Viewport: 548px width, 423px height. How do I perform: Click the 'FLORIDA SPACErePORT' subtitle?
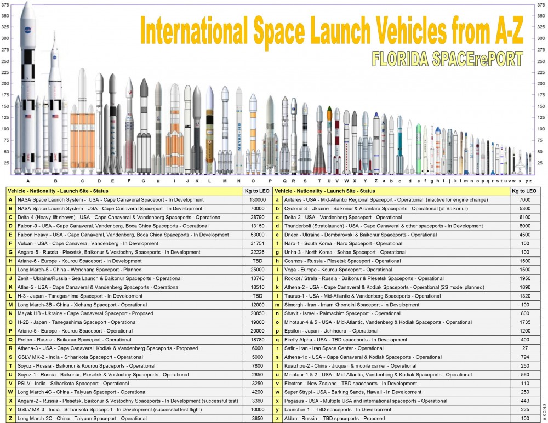[447, 59]
